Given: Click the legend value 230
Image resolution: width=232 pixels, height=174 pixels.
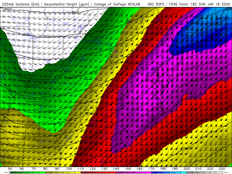Looking at the screenshot, I should [x=222, y=169].
